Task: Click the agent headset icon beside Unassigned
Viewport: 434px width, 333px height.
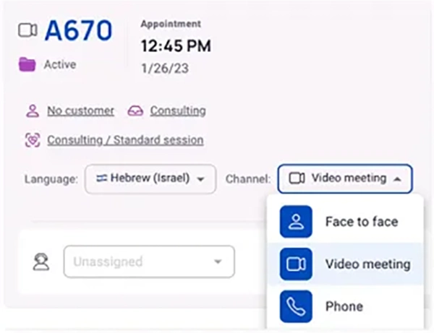Action: click(x=41, y=262)
